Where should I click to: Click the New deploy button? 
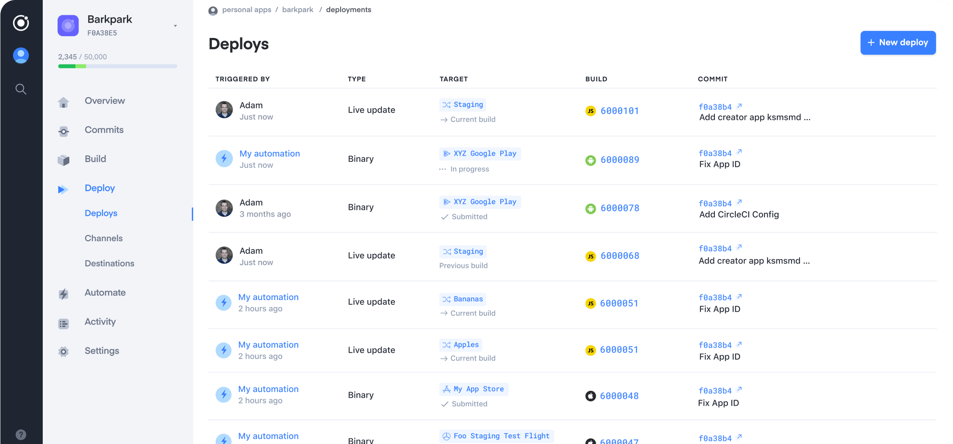click(898, 42)
